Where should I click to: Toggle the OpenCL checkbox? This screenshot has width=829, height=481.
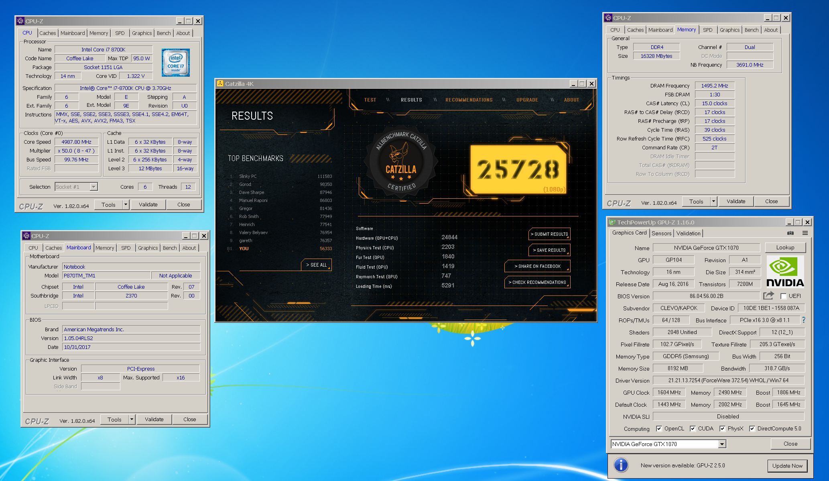(659, 429)
